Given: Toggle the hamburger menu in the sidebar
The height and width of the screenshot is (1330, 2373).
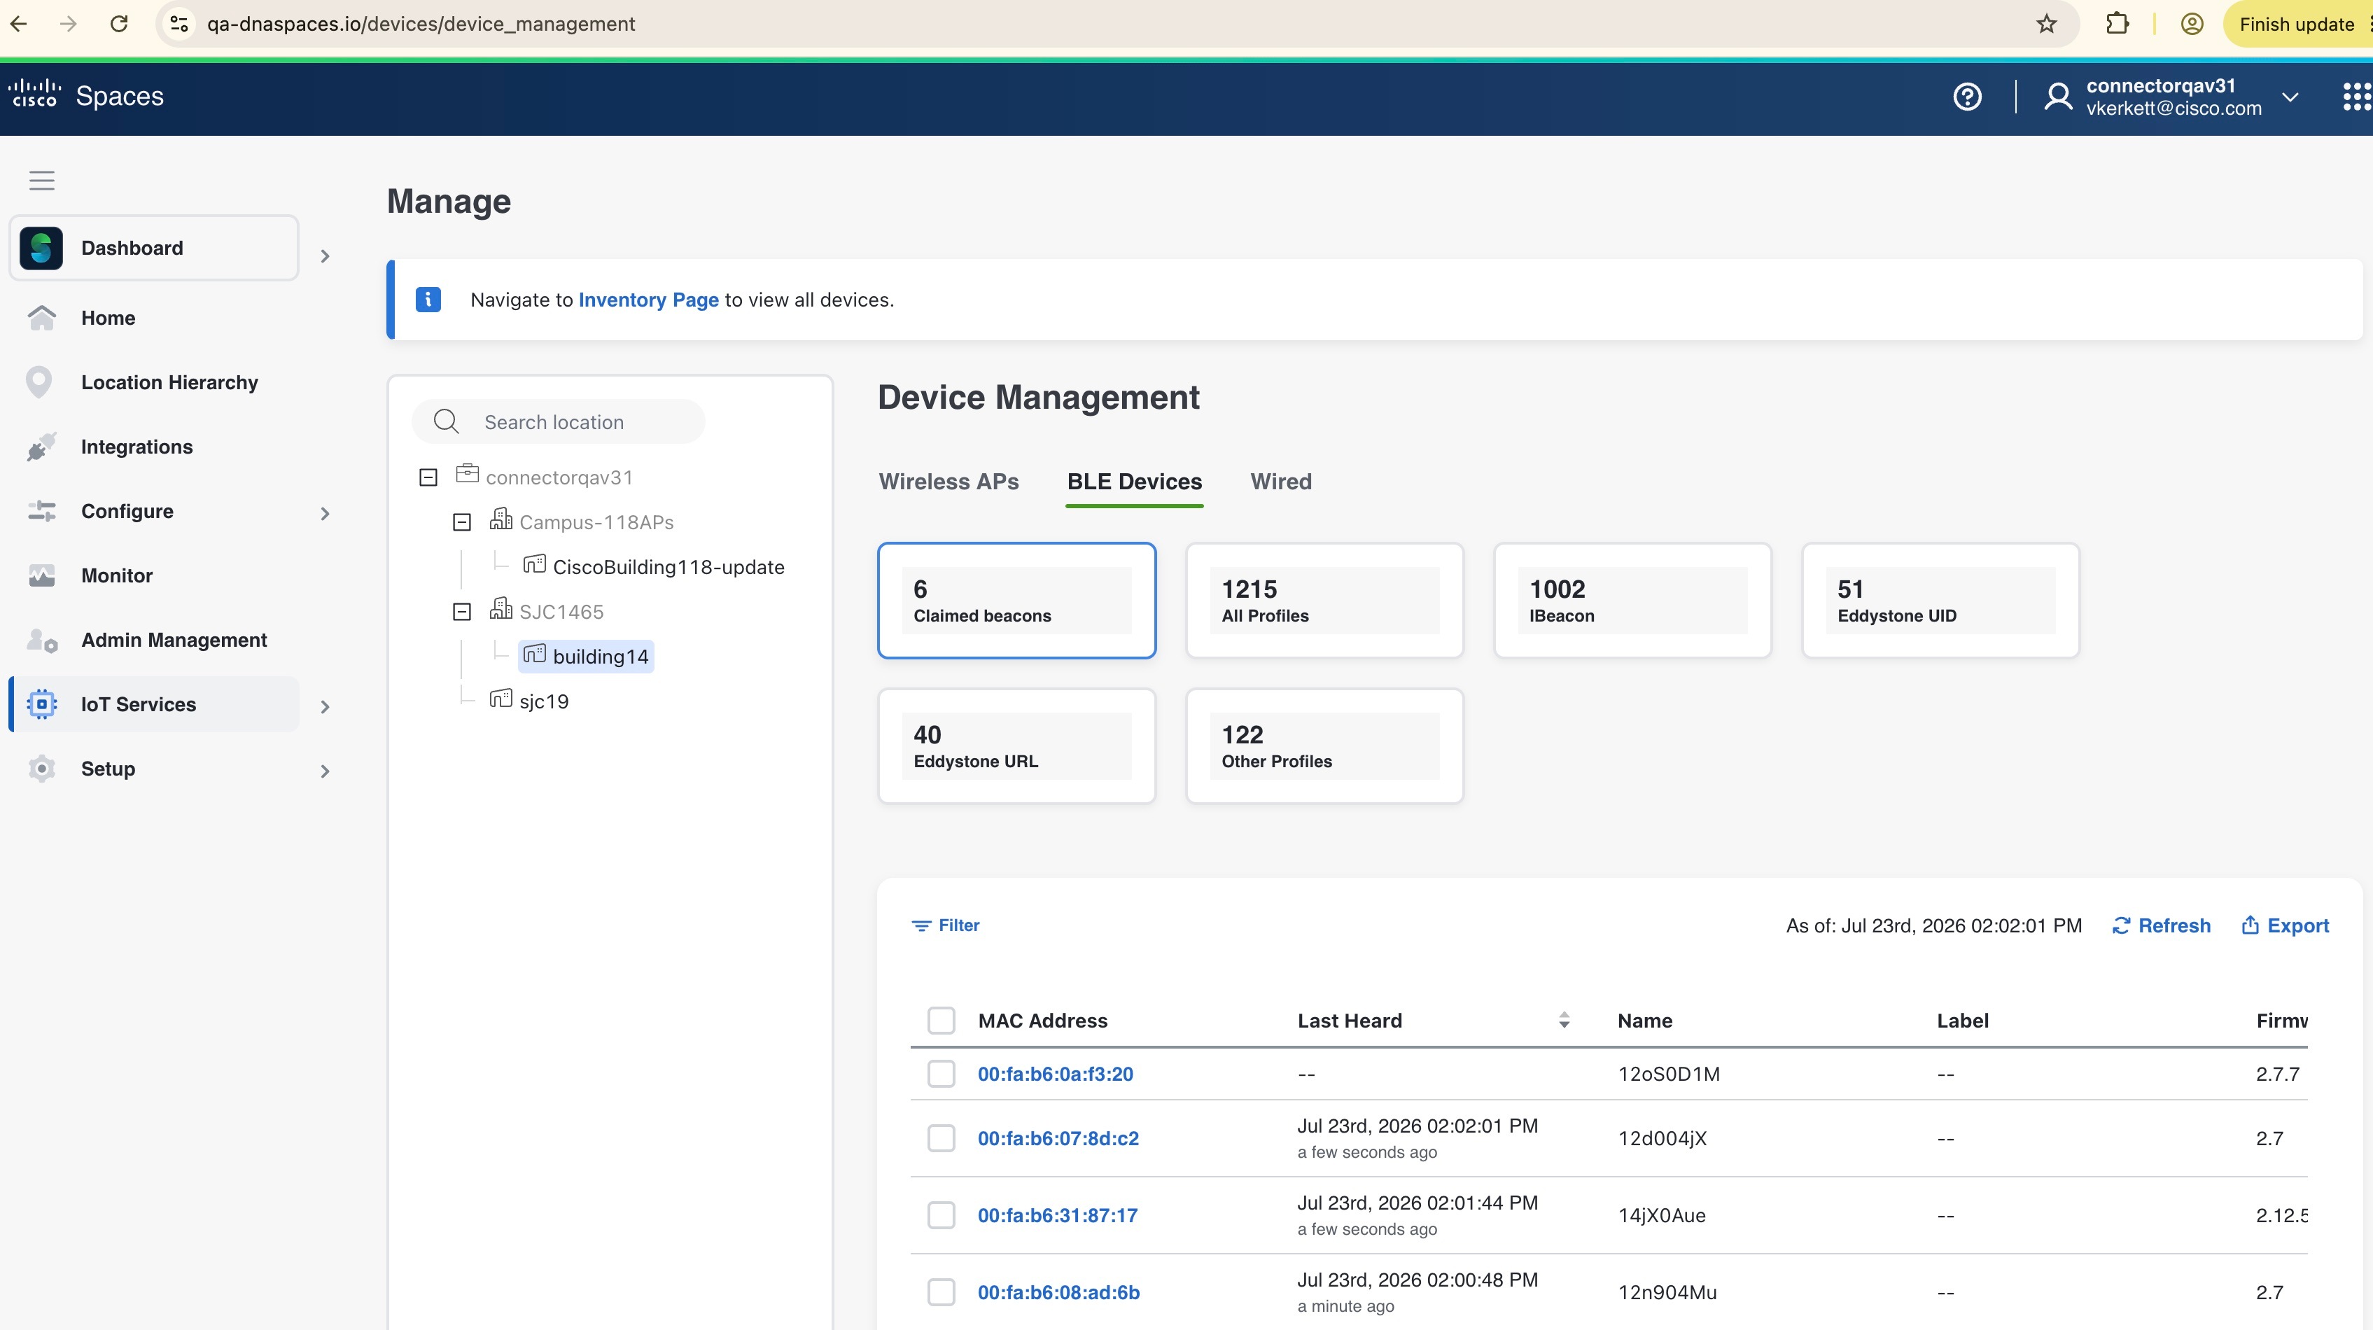Looking at the screenshot, I should click(x=43, y=181).
